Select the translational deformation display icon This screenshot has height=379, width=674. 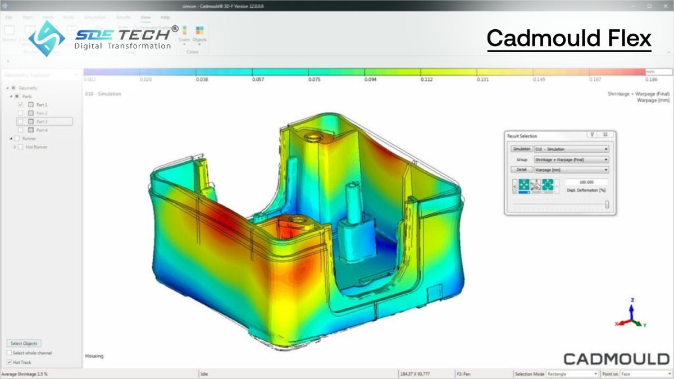pyautogui.click(x=524, y=185)
